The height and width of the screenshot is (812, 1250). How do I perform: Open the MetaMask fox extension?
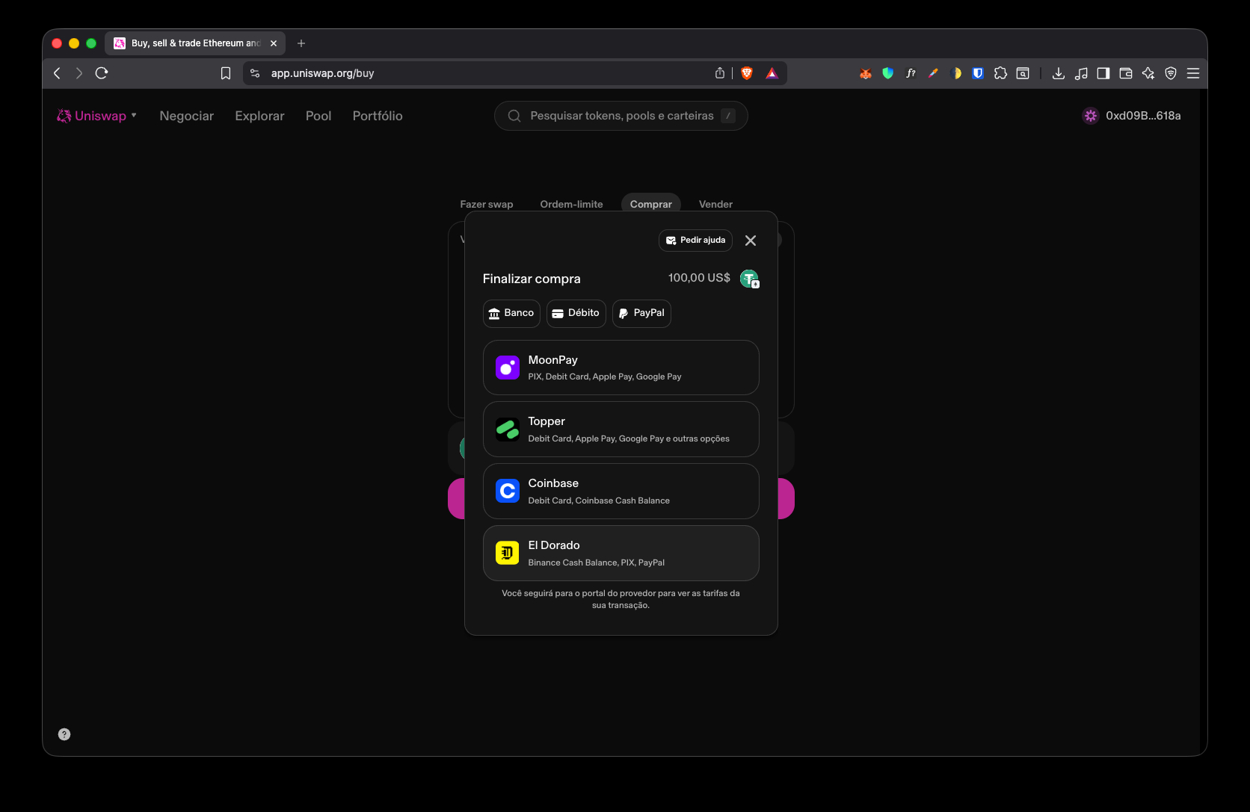tap(866, 73)
